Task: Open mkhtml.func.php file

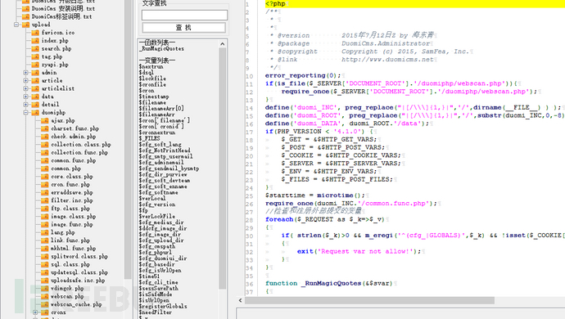Action: pos(73,248)
